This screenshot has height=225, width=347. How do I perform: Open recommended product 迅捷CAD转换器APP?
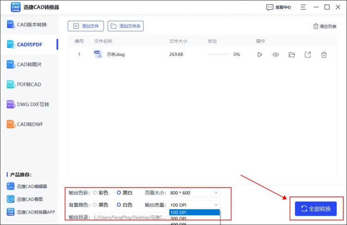point(31,212)
